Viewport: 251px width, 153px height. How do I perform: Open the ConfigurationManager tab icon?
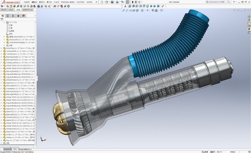tap(13, 16)
